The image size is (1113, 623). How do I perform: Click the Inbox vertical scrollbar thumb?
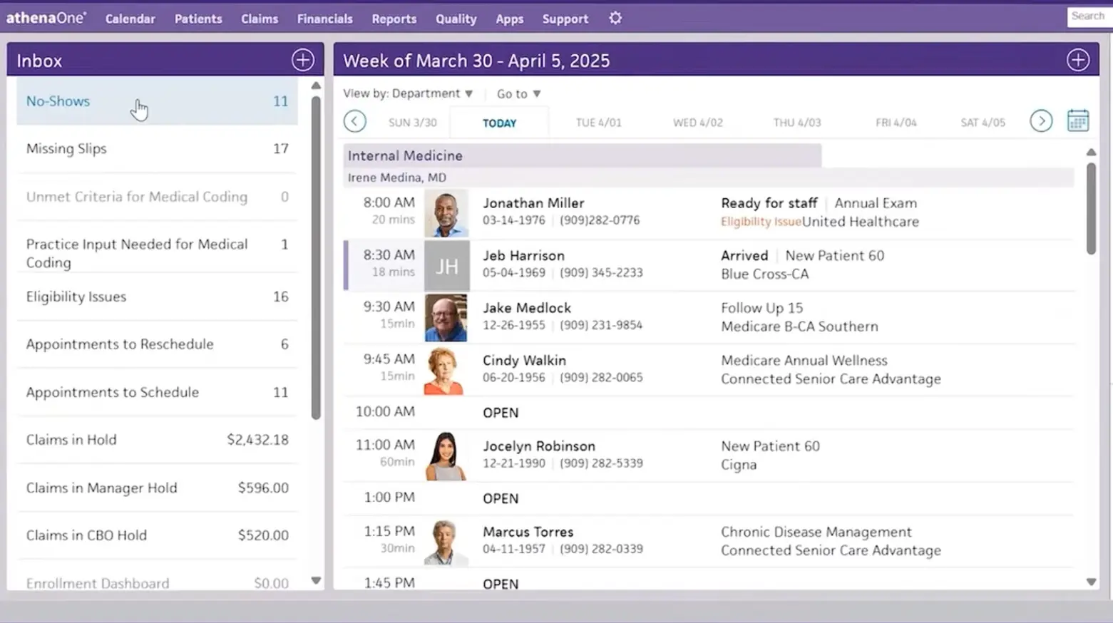pyautogui.click(x=316, y=257)
